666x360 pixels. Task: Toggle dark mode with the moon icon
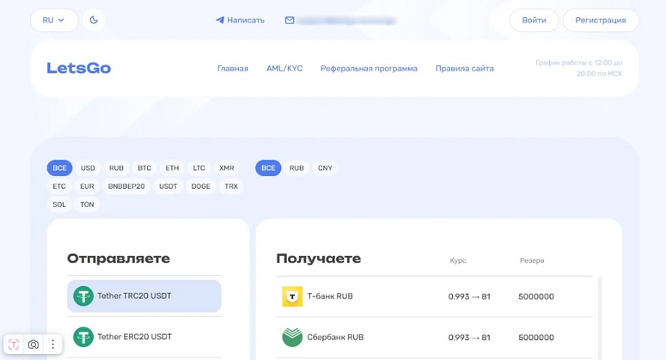(94, 20)
